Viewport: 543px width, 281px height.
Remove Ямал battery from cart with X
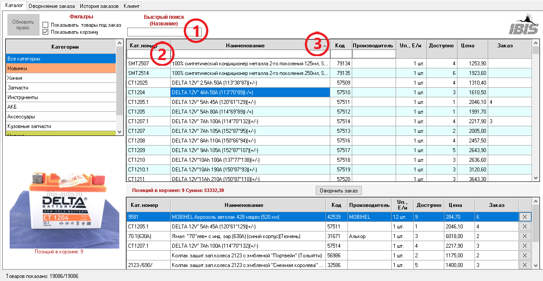(525, 236)
